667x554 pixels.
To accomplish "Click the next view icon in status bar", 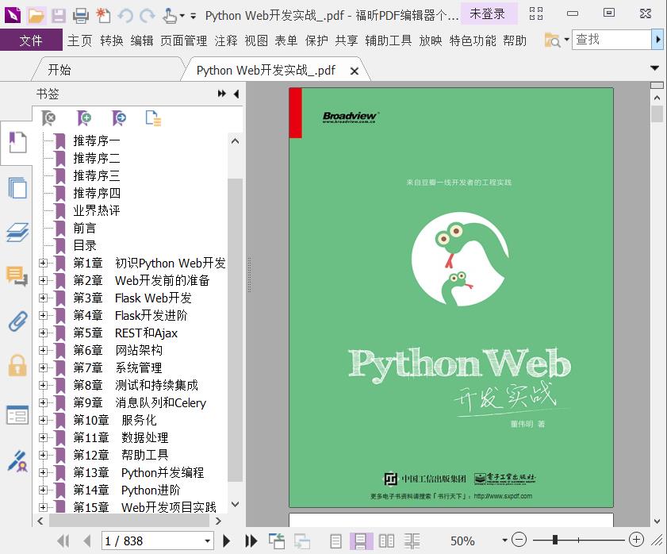I will tap(302, 541).
